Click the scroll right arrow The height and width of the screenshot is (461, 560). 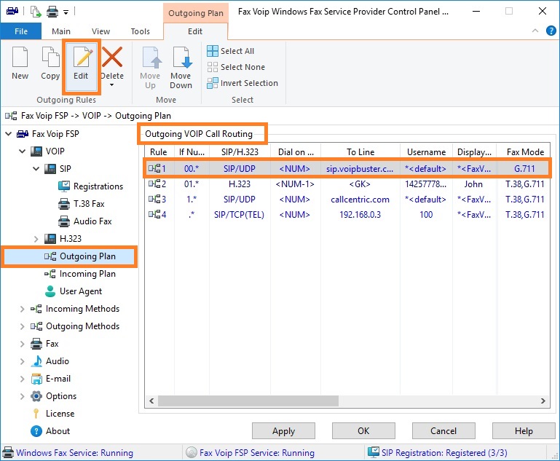tap(543, 401)
